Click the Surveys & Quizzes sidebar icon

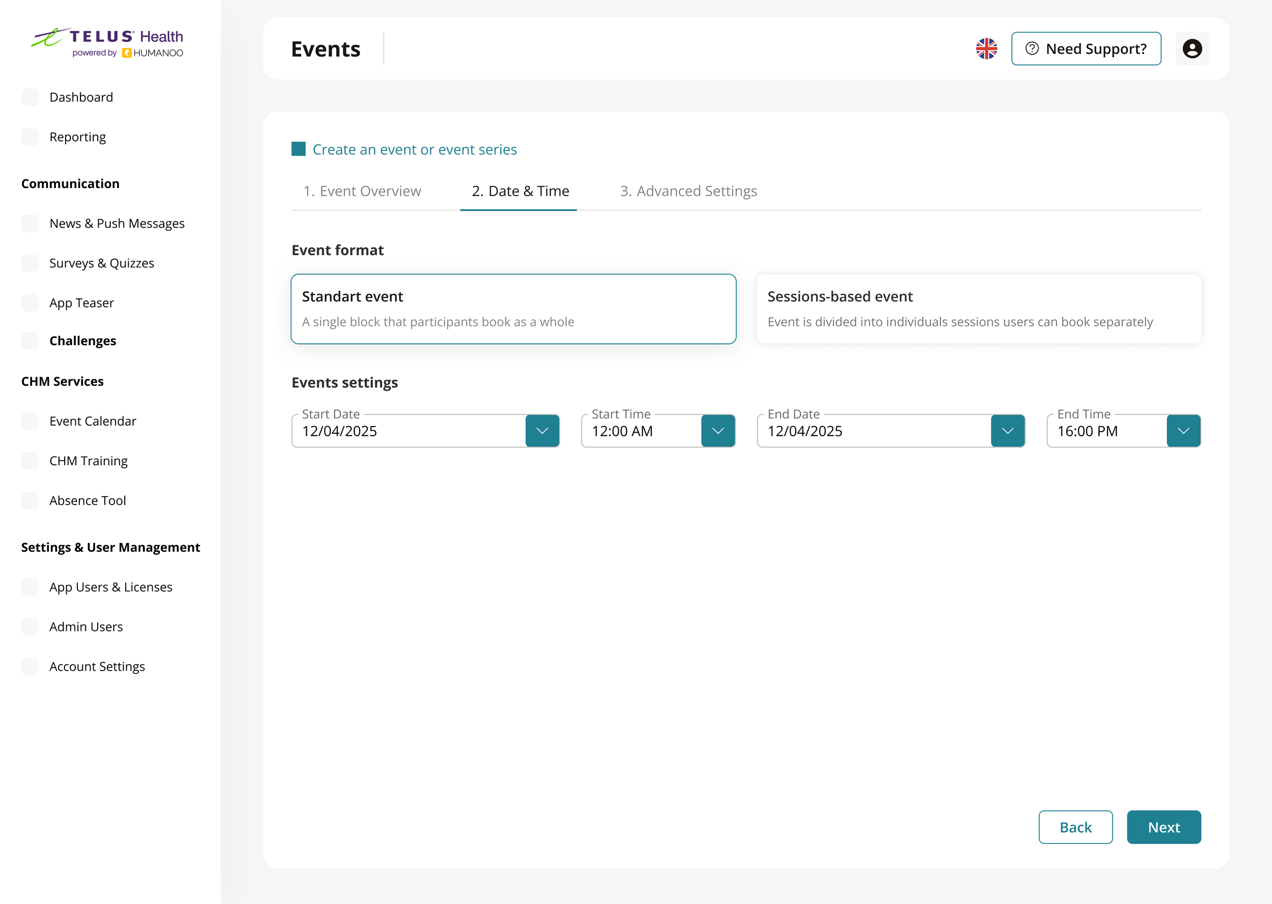tap(30, 263)
